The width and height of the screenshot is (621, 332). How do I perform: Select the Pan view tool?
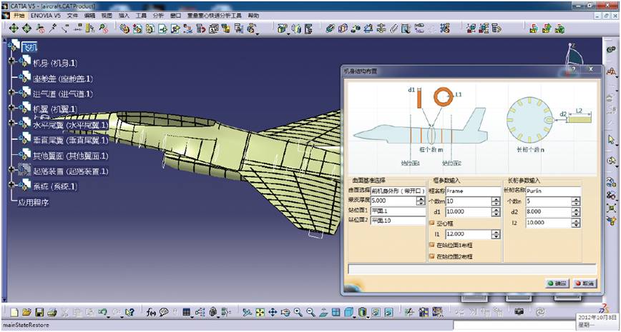pyautogui.click(x=273, y=312)
